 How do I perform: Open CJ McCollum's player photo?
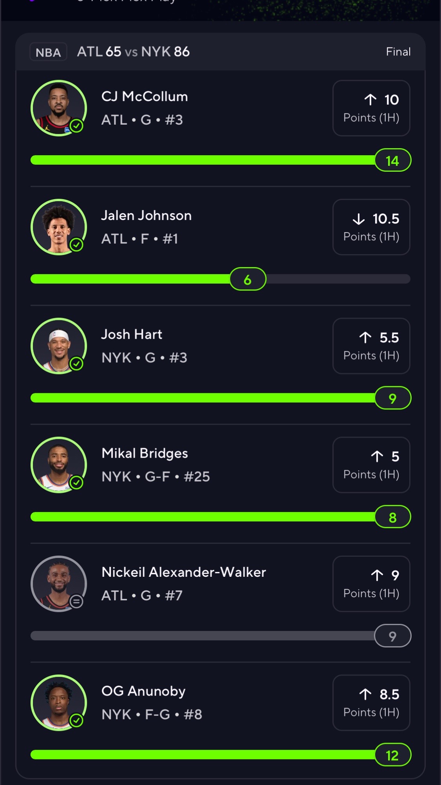tap(59, 108)
